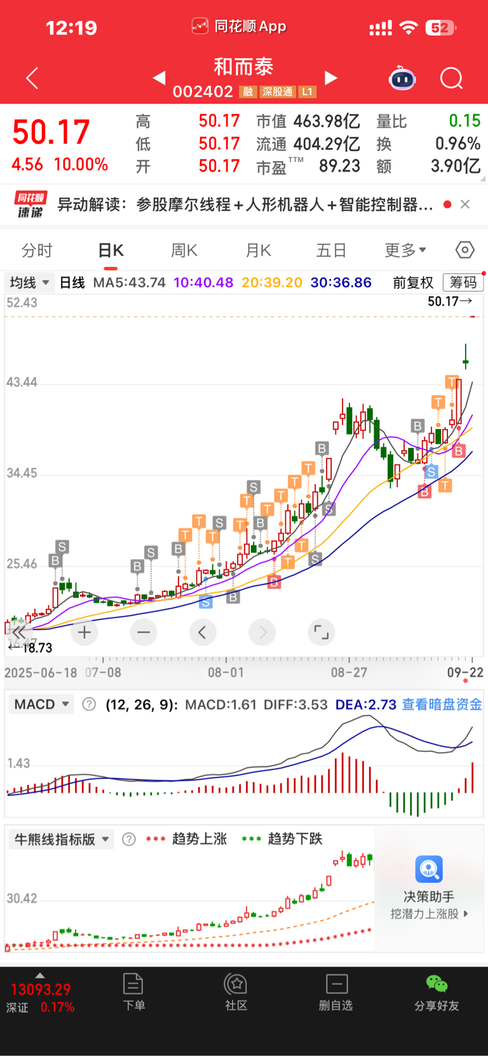
Task: Tap the stock name 和而泰 title
Action: click(x=243, y=66)
